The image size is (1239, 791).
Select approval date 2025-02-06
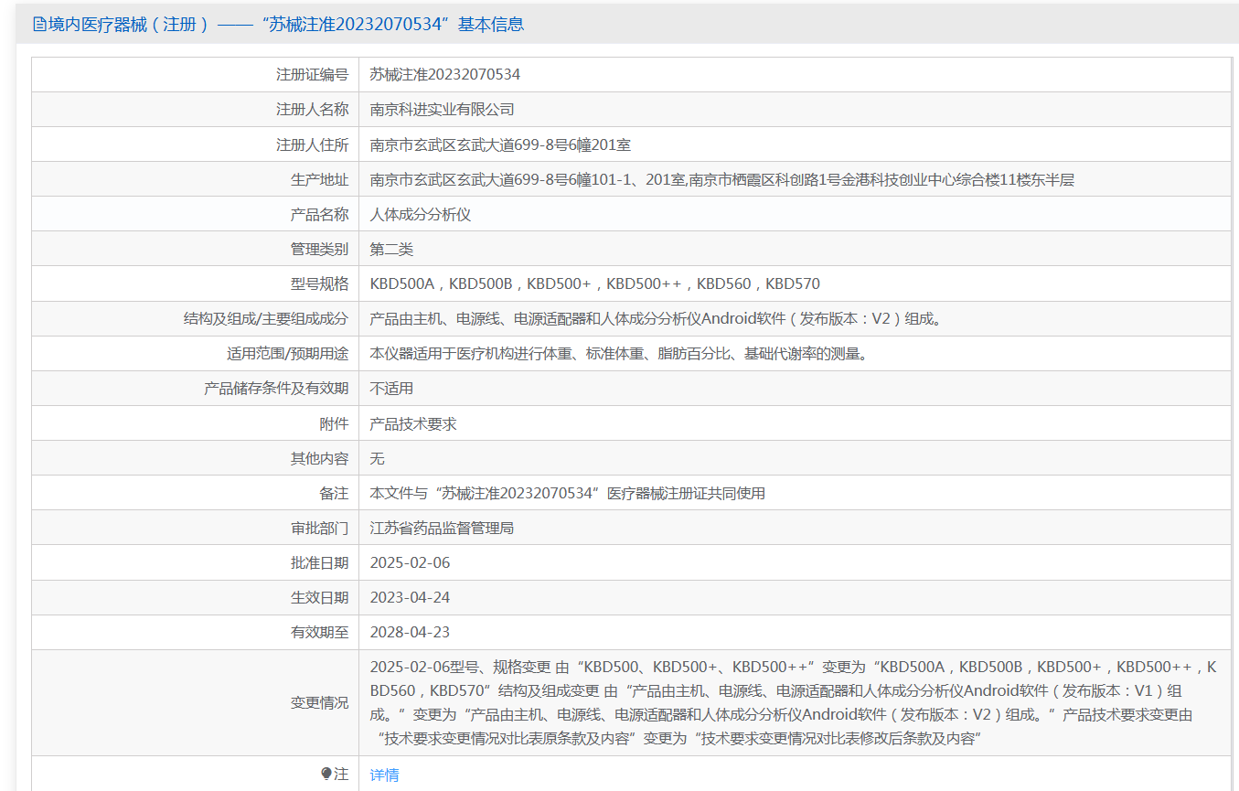[410, 562]
